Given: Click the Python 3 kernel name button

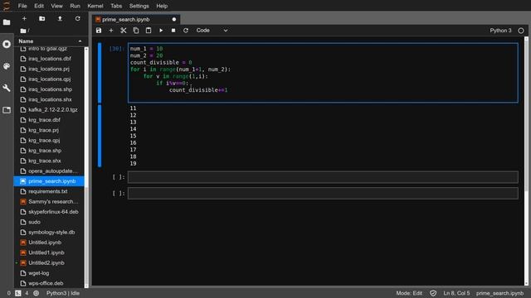Looking at the screenshot, I should pos(500,31).
